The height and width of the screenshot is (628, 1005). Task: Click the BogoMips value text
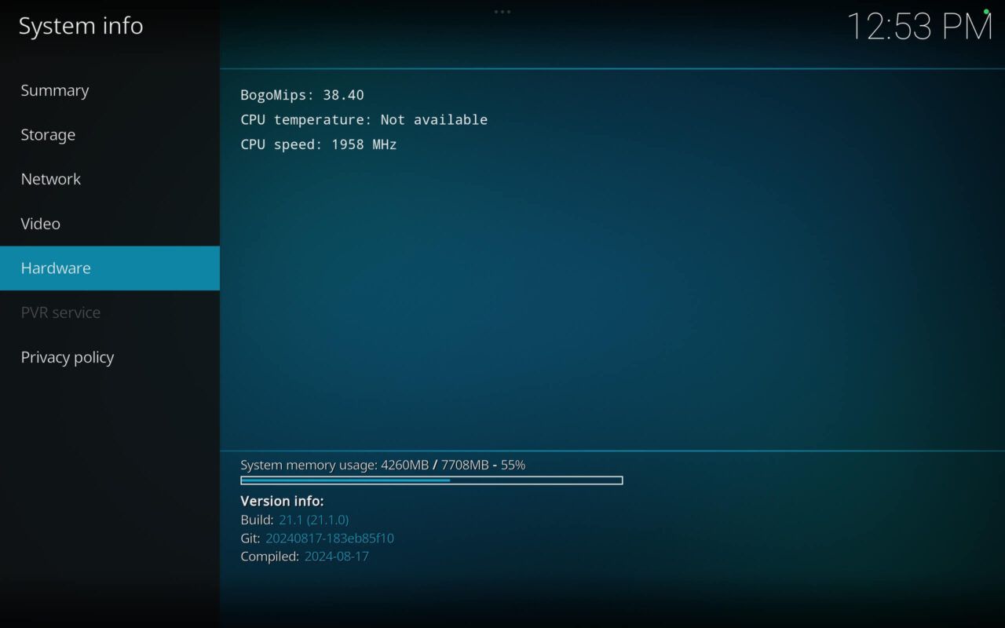tap(301, 94)
